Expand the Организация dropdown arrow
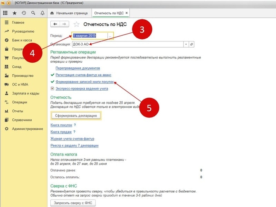 186,44
